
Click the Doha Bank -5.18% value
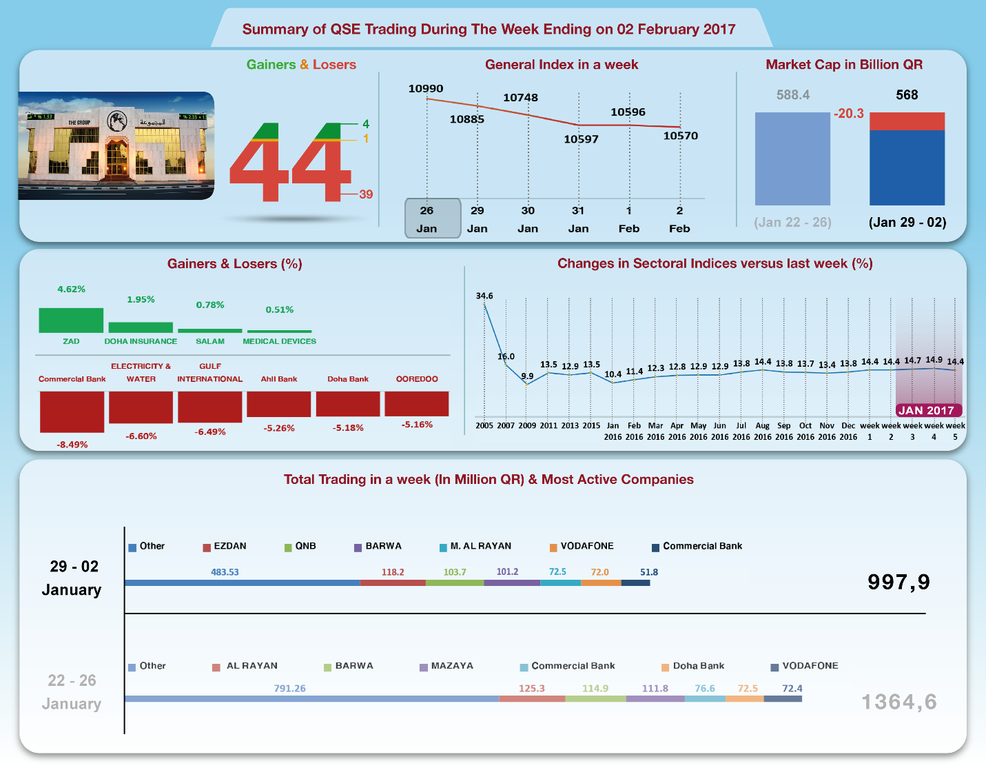click(348, 428)
